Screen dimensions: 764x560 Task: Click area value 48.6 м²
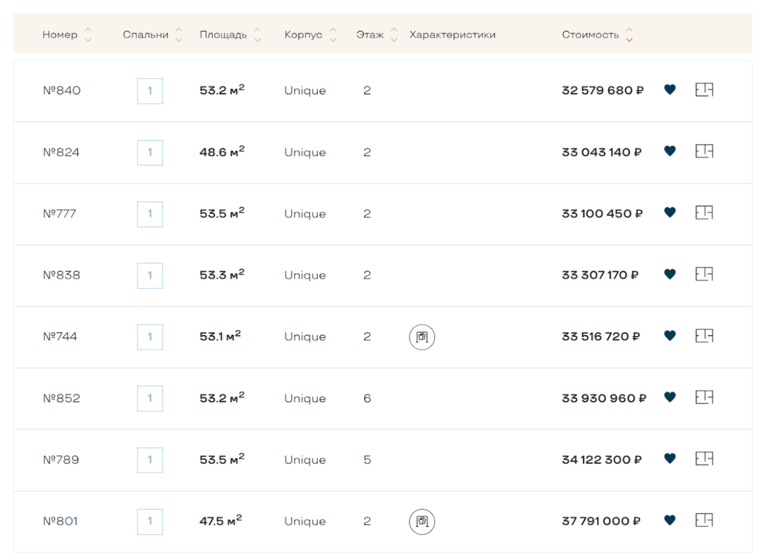pos(222,151)
